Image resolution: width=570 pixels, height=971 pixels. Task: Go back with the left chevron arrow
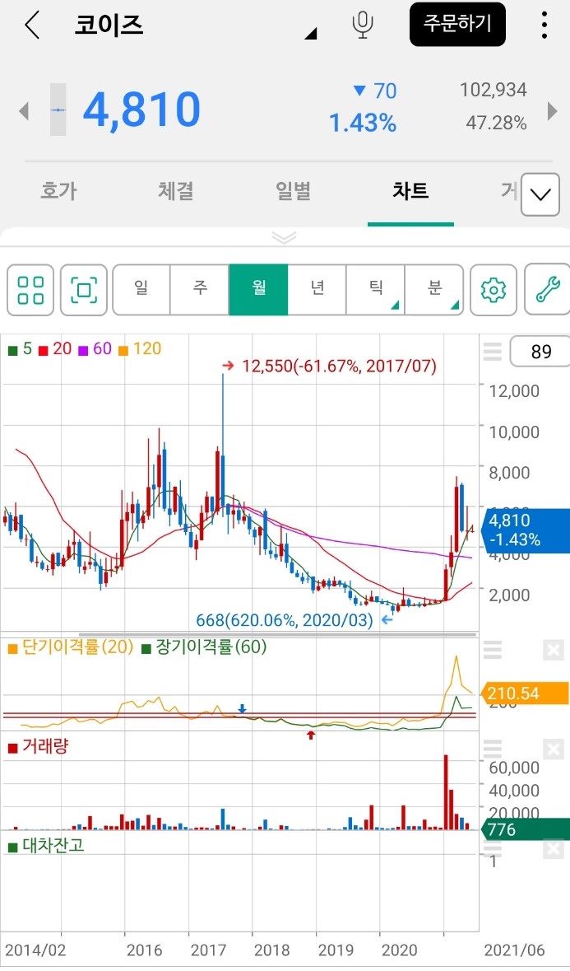[x=31, y=25]
